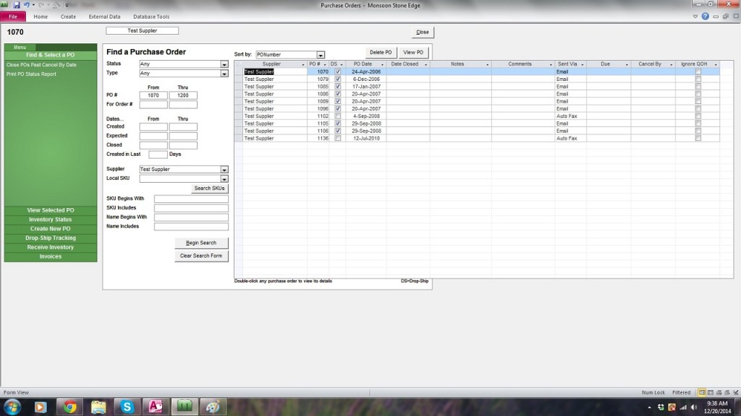Open the Sort by PONumber dropdown
The height and width of the screenshot is (416, 741).
[x=320, y=54]
